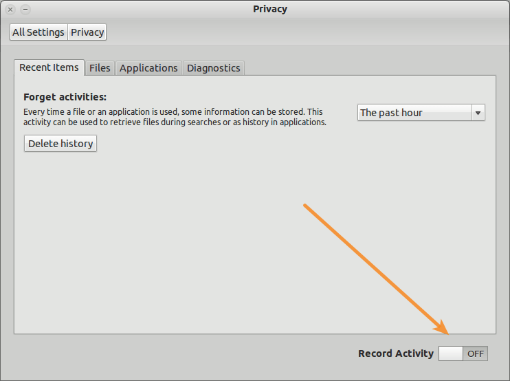Screen dimensions: 510x381
Task: Switch to the Recent Items tab
Action: click(x=49, y=67)
